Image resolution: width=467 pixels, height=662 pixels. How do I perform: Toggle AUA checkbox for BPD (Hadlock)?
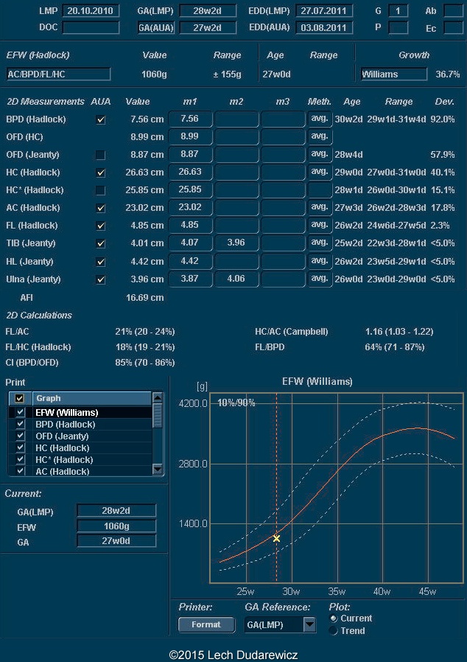coord(100,120)
